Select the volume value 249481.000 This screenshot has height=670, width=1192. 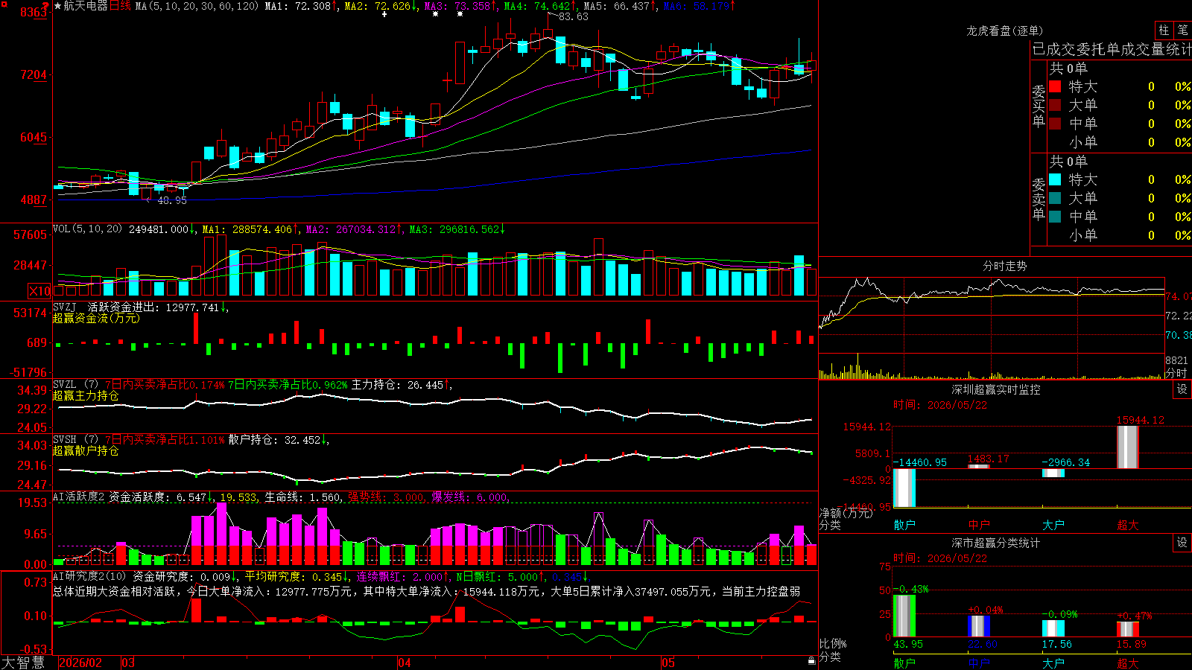[x=159, y=229]
